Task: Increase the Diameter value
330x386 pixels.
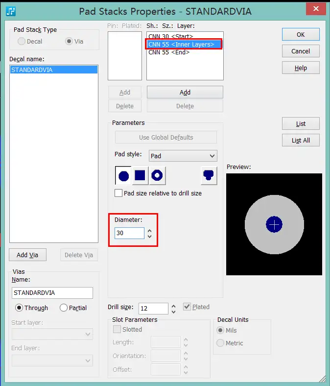Action: pos(150,231)
